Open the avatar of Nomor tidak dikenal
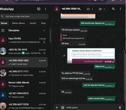Viewport: 126px width, 110px height. 3,84
